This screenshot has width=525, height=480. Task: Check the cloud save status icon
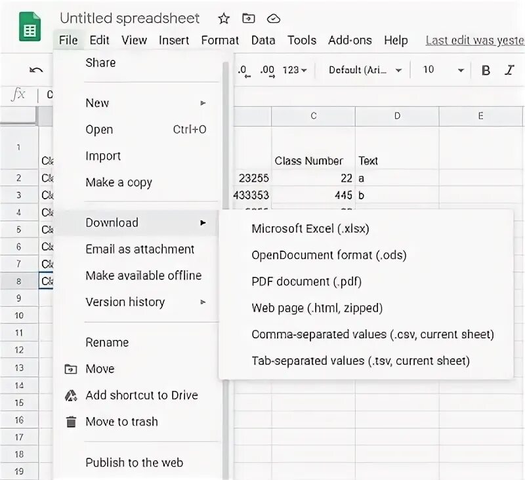(x=274, y=18)
